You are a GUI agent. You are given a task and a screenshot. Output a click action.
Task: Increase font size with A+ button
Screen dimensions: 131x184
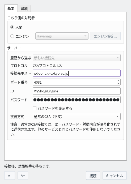pos(23,176)
